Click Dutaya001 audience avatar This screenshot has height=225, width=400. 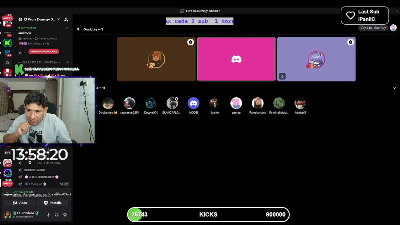(151, 103)
